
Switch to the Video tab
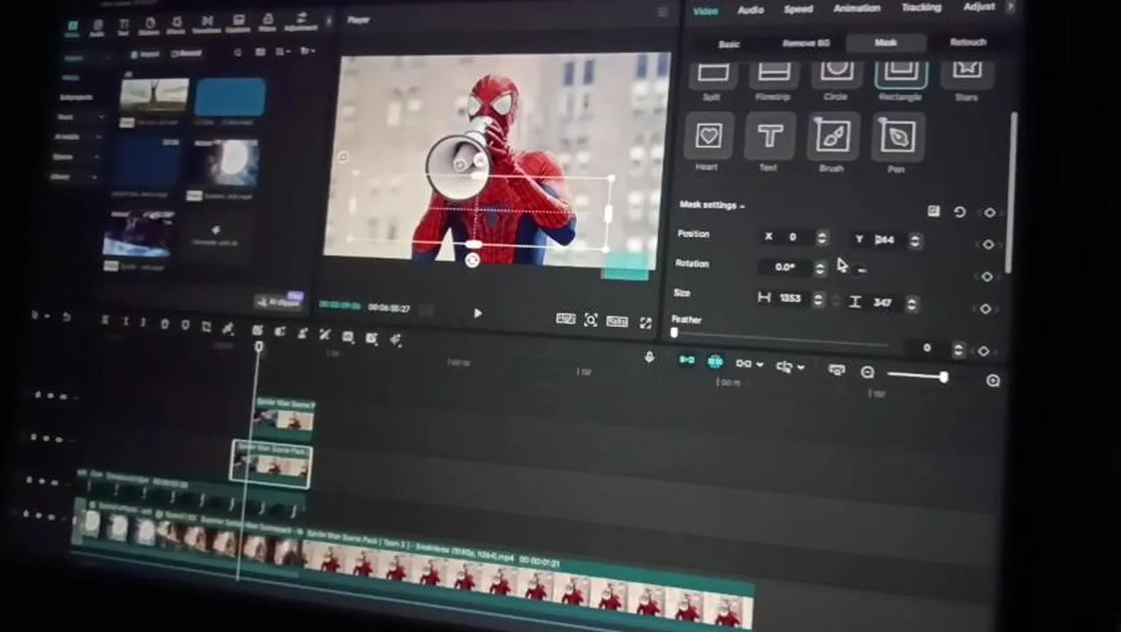point(705,11)
